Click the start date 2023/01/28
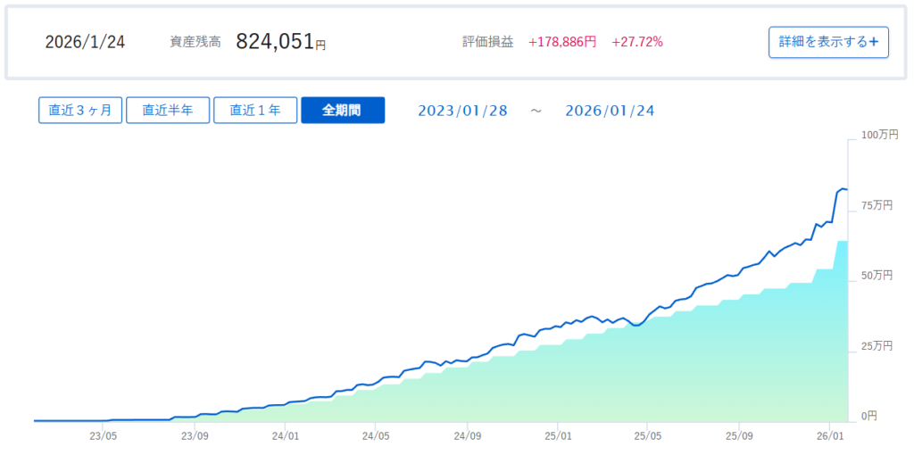This screenshot has width=914, height=455. click(462, 111)
